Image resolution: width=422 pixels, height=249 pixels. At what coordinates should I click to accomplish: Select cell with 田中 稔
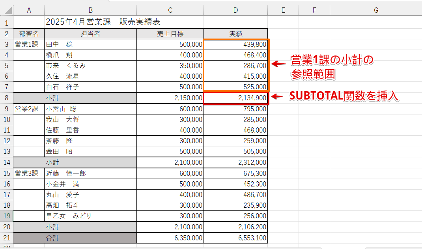[x=90, y=44]
